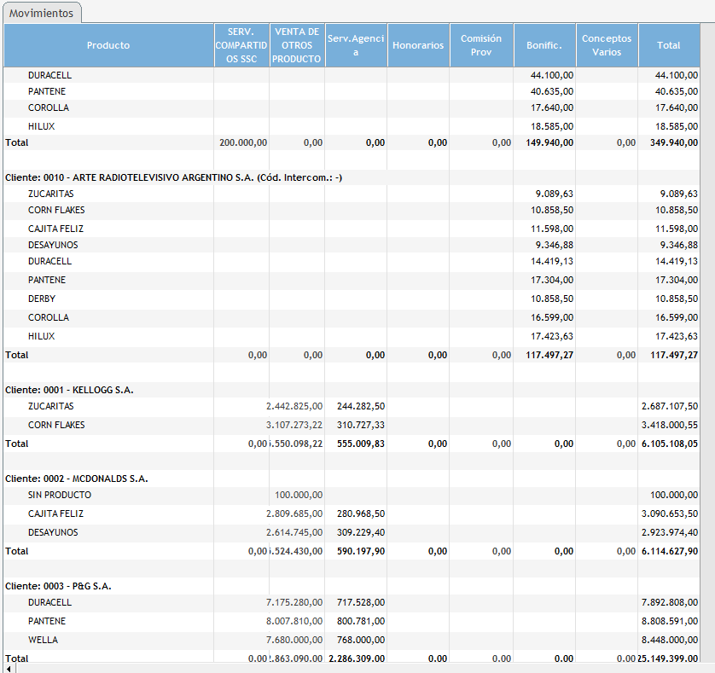715x673 pixels.
Task: Click the Conceptos Varios column header
Action: (x=607, y=45)
